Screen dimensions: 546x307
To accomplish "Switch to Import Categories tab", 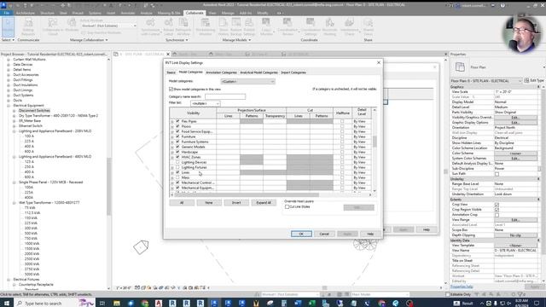I will tap(293, 72).
